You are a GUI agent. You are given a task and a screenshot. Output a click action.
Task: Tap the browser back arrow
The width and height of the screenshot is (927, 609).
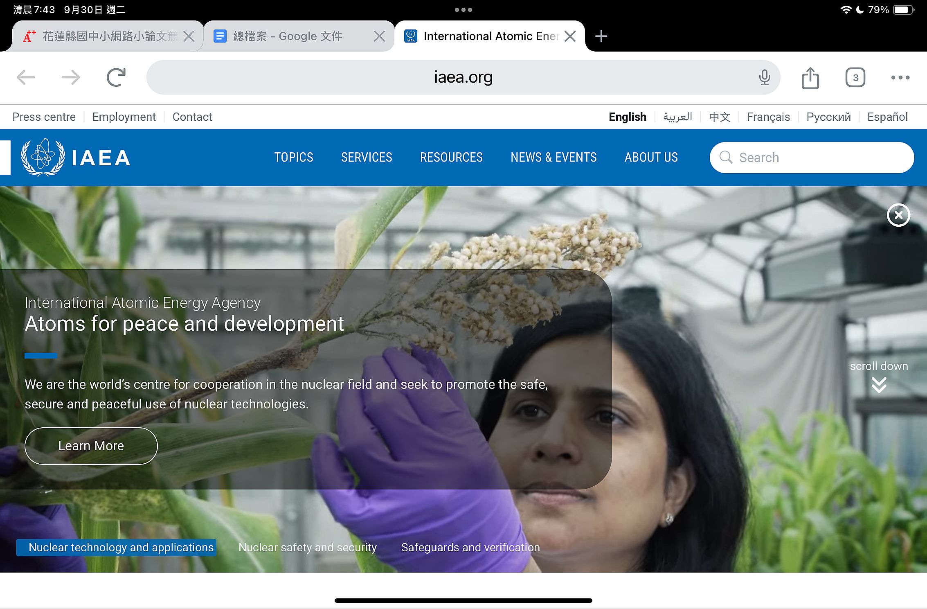point(26,77)
